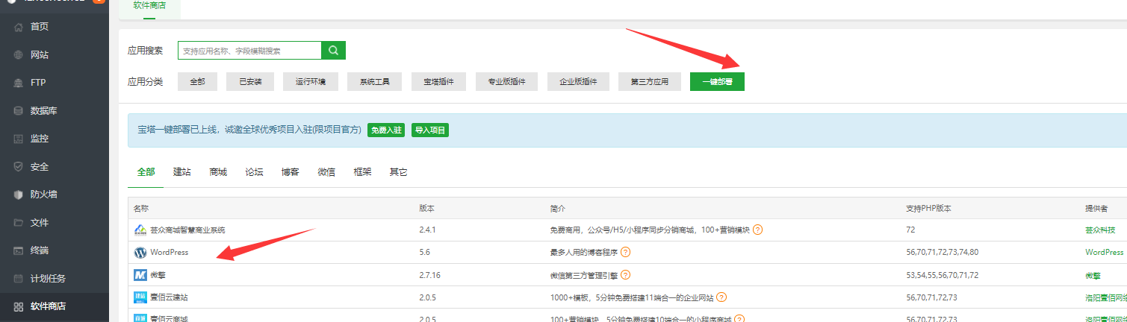Click the 简介 column header
This screenshot has width=1127, height=322.
(x=558, y=208)
